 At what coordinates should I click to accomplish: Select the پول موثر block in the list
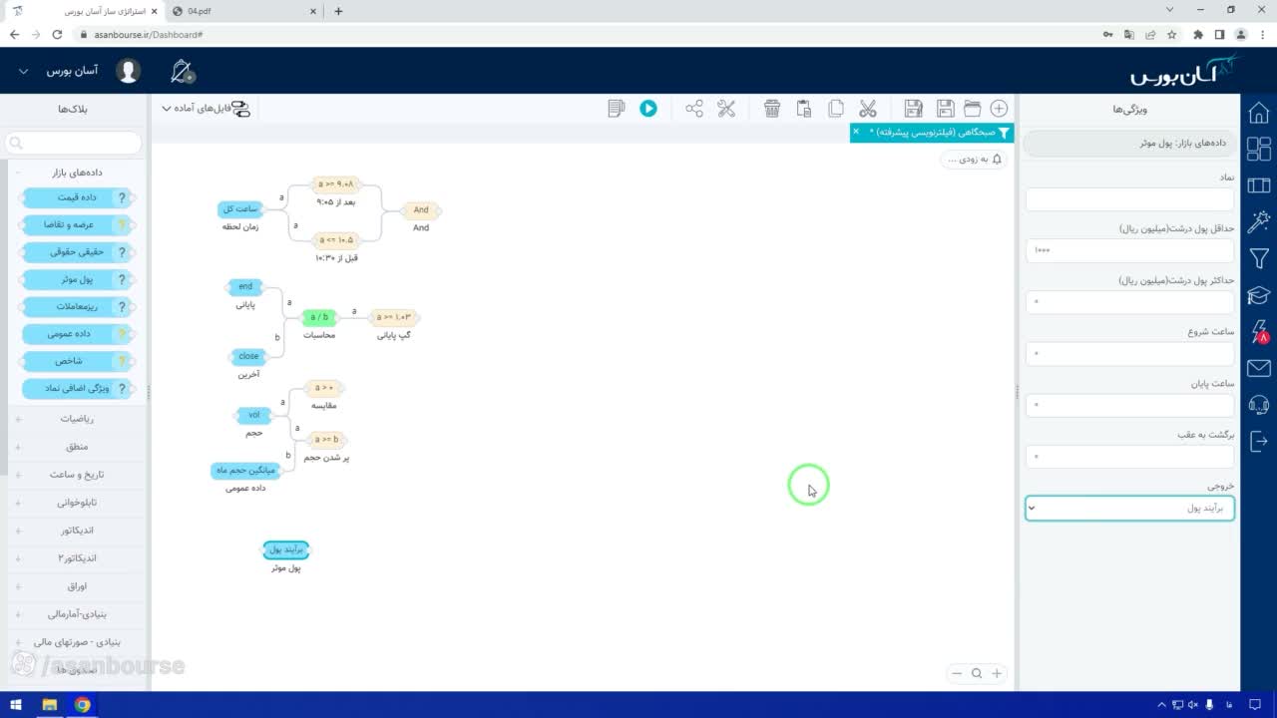coord(76,280)
